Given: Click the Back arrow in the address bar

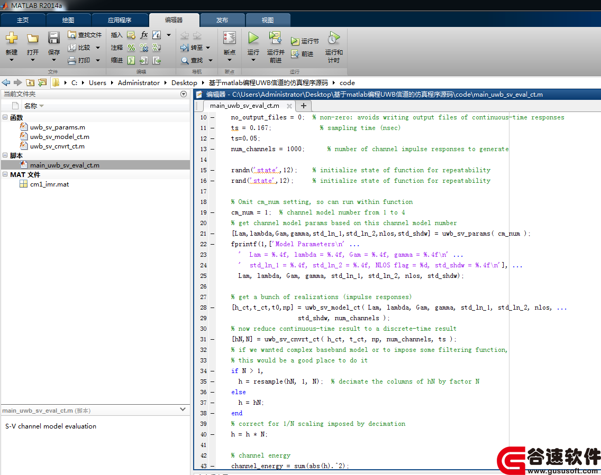Looking at the screenshot, I should pyautogui.click(x=6, y=82).
